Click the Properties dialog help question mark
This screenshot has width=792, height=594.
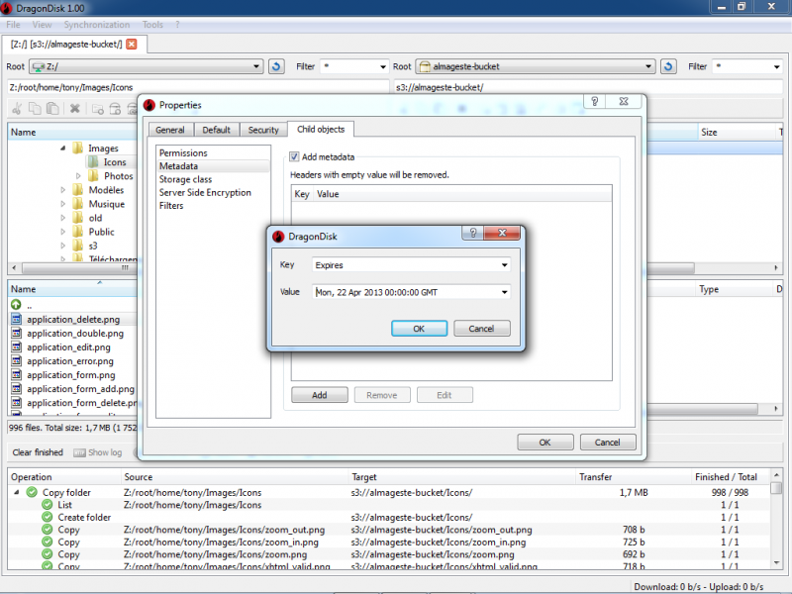point(595,102)
